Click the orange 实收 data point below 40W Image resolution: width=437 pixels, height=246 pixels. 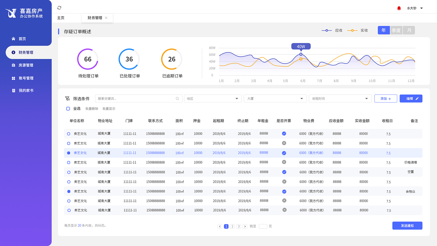(x=301, y=59)
